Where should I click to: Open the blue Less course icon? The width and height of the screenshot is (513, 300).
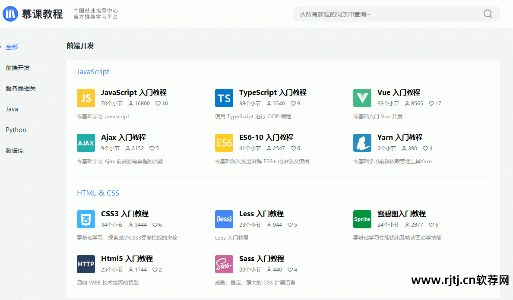click(224, 219)
